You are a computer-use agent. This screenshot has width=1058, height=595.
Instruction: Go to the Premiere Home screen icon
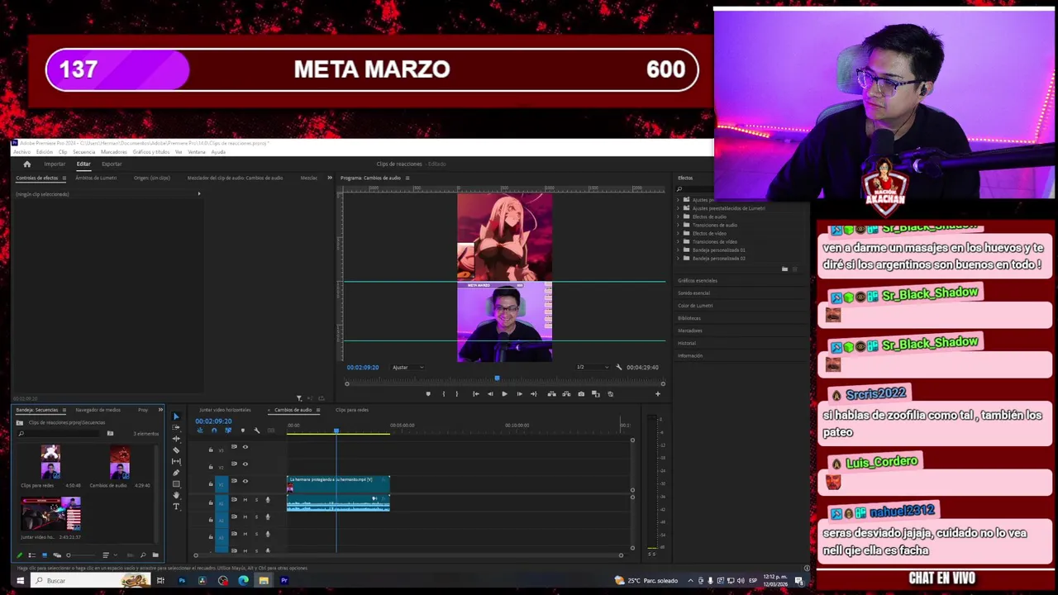click(26, 164)
